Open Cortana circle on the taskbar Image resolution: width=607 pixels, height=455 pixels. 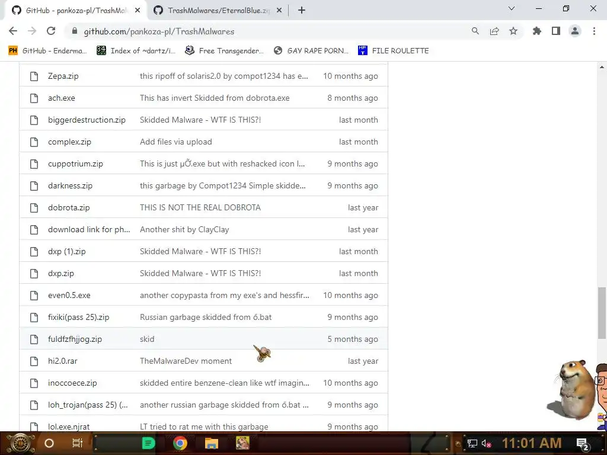coord(49,443)
